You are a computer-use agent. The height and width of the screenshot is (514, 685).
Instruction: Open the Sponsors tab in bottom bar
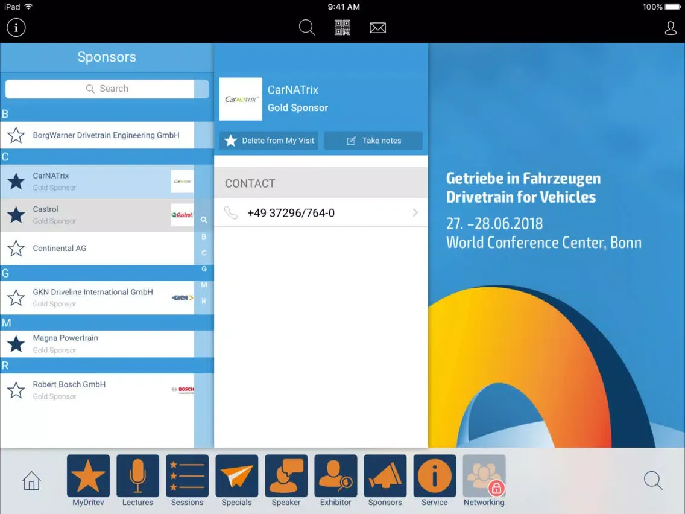tap(385, 481)
